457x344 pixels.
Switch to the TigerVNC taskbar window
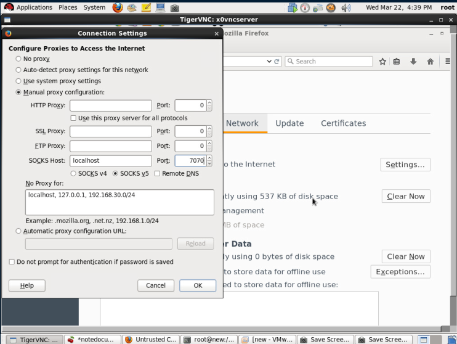[34, 340]
